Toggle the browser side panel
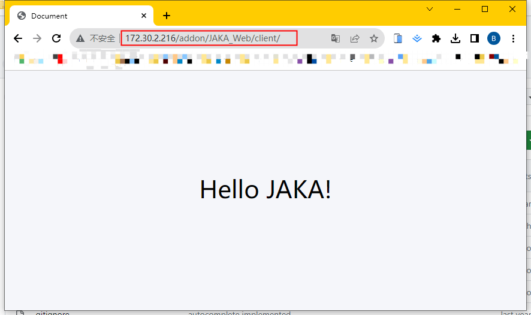Viewport: 531px width, 315px height. point(475,38)
